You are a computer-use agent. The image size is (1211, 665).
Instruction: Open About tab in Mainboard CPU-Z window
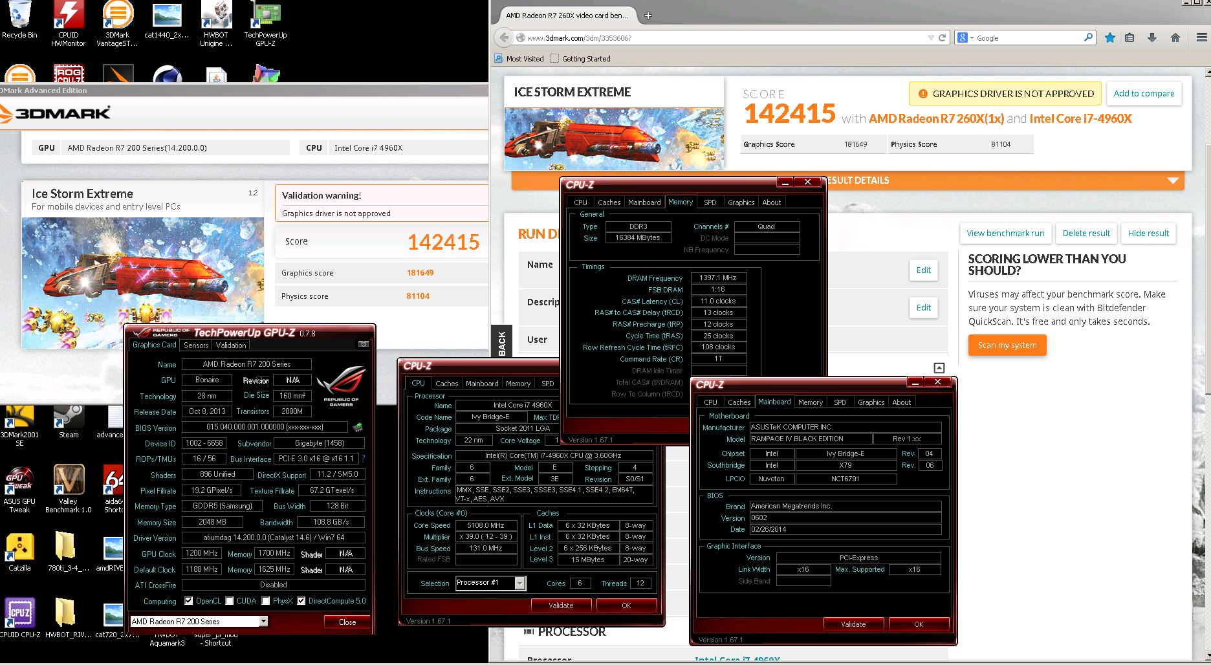[902, 402]
